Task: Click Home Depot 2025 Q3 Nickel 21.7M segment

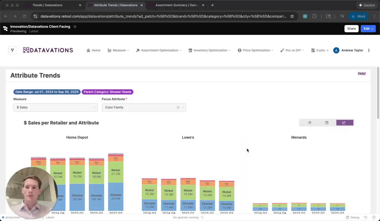Action: (116, 172)
